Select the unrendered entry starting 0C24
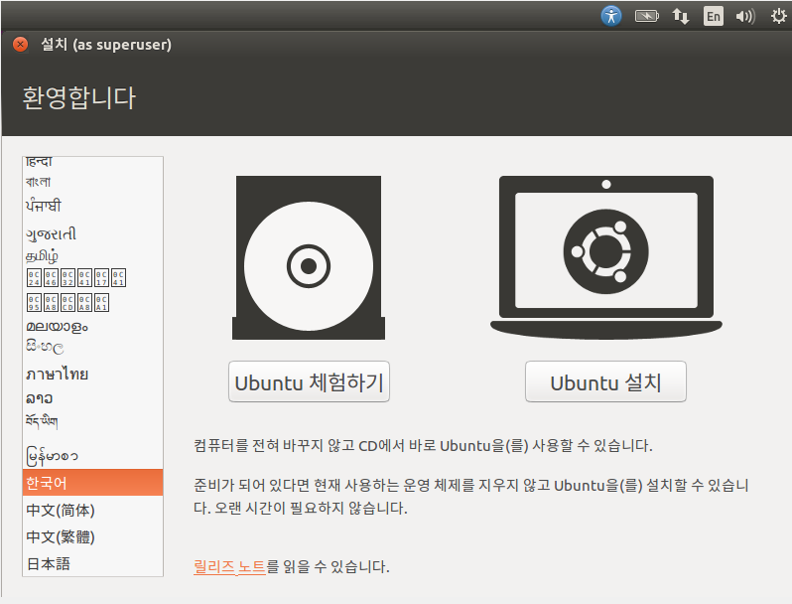 coord(93,277)
